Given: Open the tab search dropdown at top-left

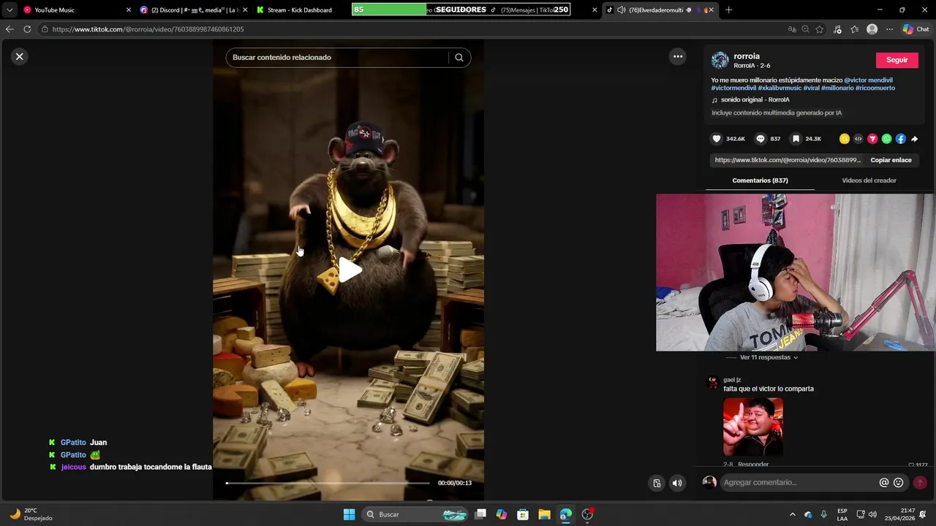Looking at the screenshot, I should pos(9,10).
